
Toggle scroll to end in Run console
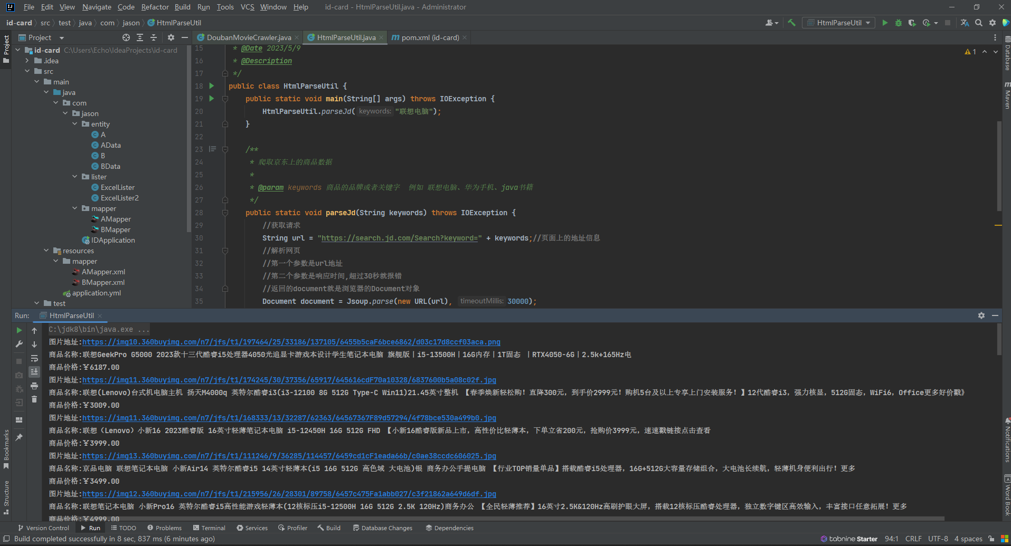34,372
